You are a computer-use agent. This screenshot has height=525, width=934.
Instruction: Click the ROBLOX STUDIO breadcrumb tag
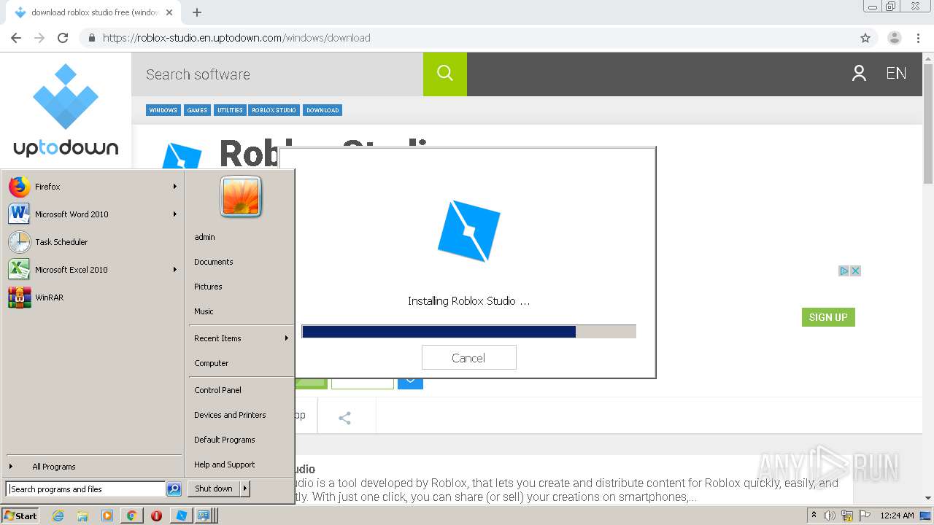[274, 110]
